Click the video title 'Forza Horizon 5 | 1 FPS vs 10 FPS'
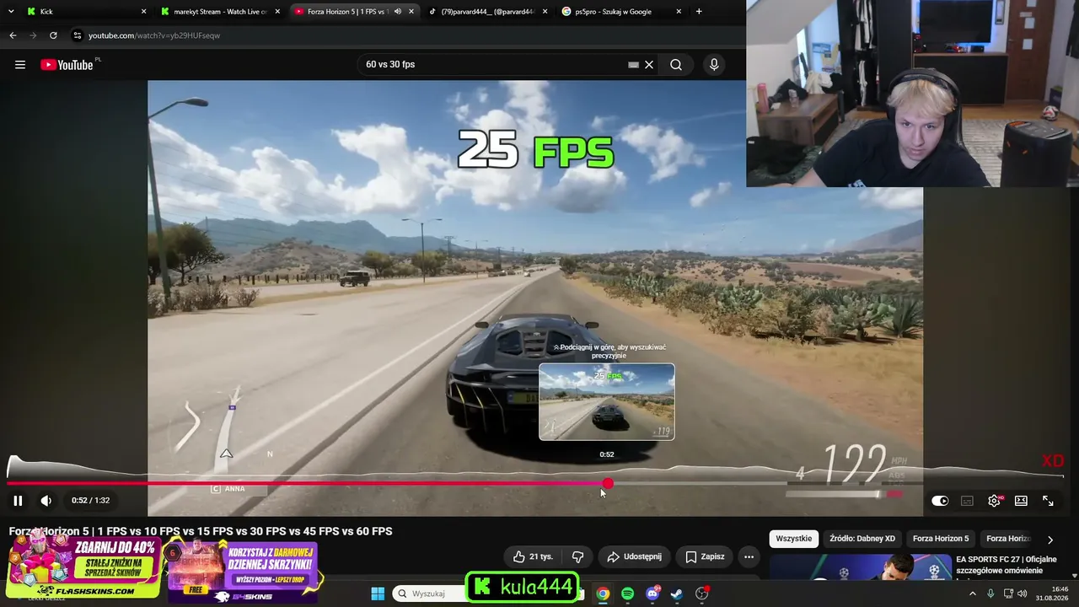The width and height of the screenshot is (1079, 607). coord(201,531)
